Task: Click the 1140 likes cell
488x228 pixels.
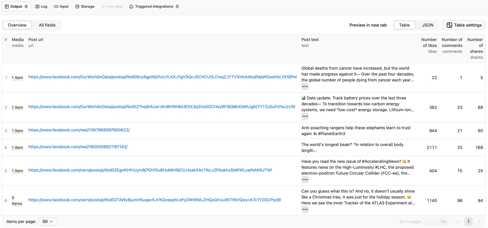Action: coord(432,200)
